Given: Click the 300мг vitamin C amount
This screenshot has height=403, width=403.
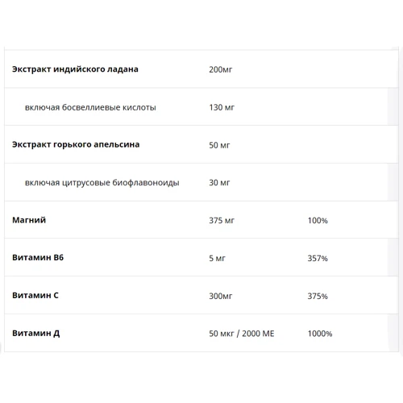Looking at the screenshot, I should point(221,296).
